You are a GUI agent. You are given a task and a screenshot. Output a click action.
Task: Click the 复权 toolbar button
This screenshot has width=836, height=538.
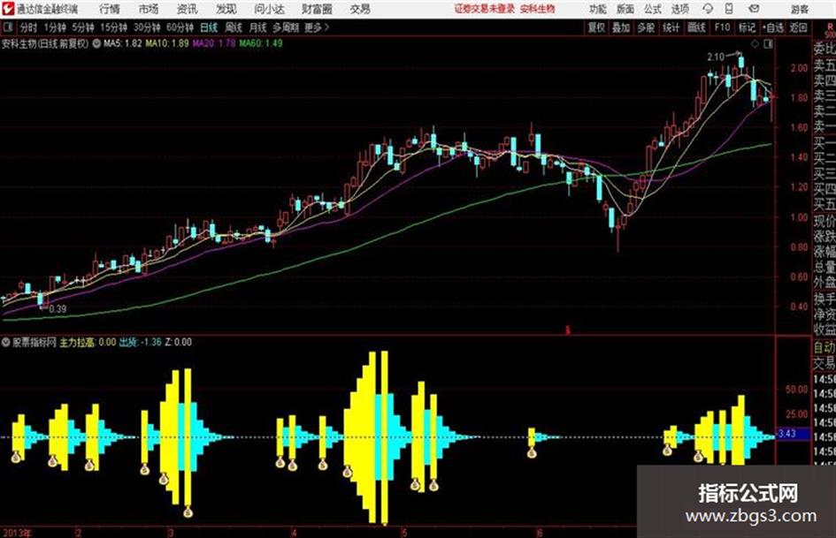tap(596, 27)
